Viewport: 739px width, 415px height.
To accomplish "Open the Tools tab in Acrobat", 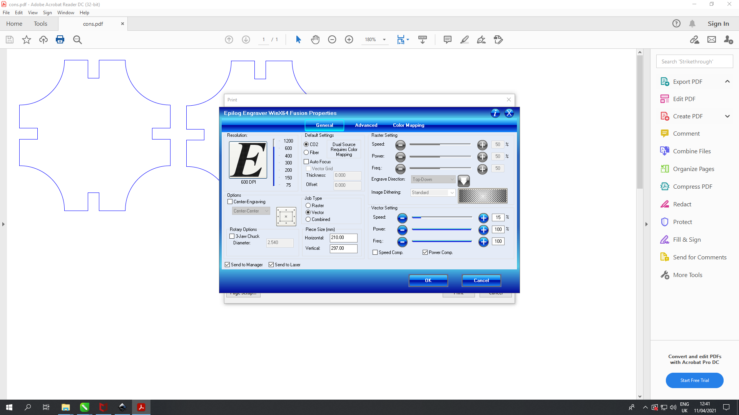I will (x=40, y=23).
